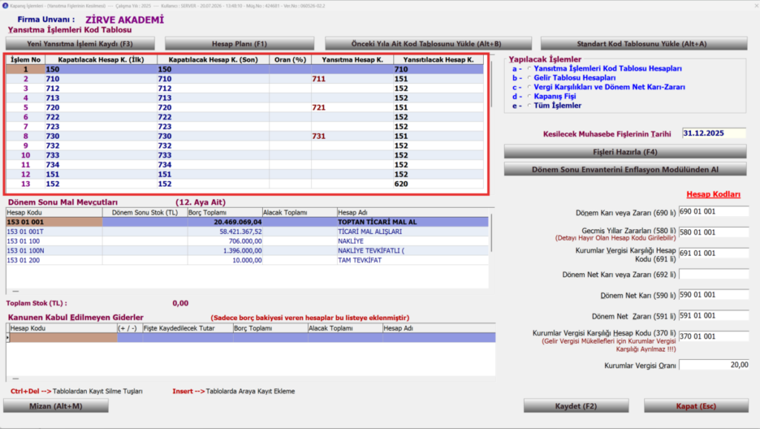The width and height of the screenshot is (760, 429).
Task: Choose the Tüm İşlemler radio option
Action: pyautogui.click(x=528, y=105)
